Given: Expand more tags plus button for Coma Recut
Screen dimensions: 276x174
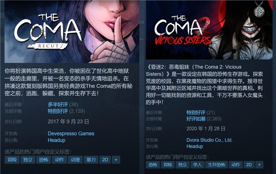Looking at the screenshot, I should (x=116, y=160).
